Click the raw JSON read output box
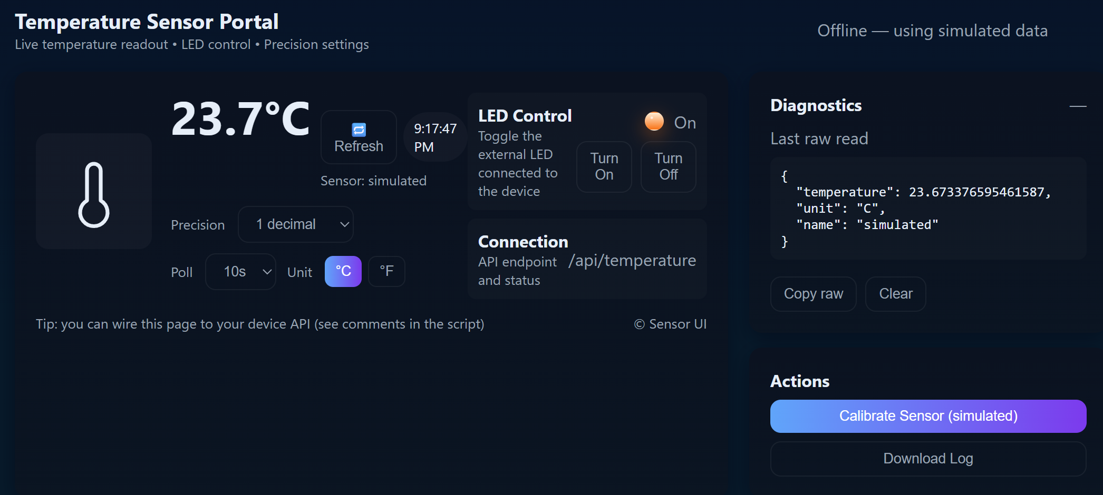This screenshot has width=1103, height=495. [x=928, y=209]
